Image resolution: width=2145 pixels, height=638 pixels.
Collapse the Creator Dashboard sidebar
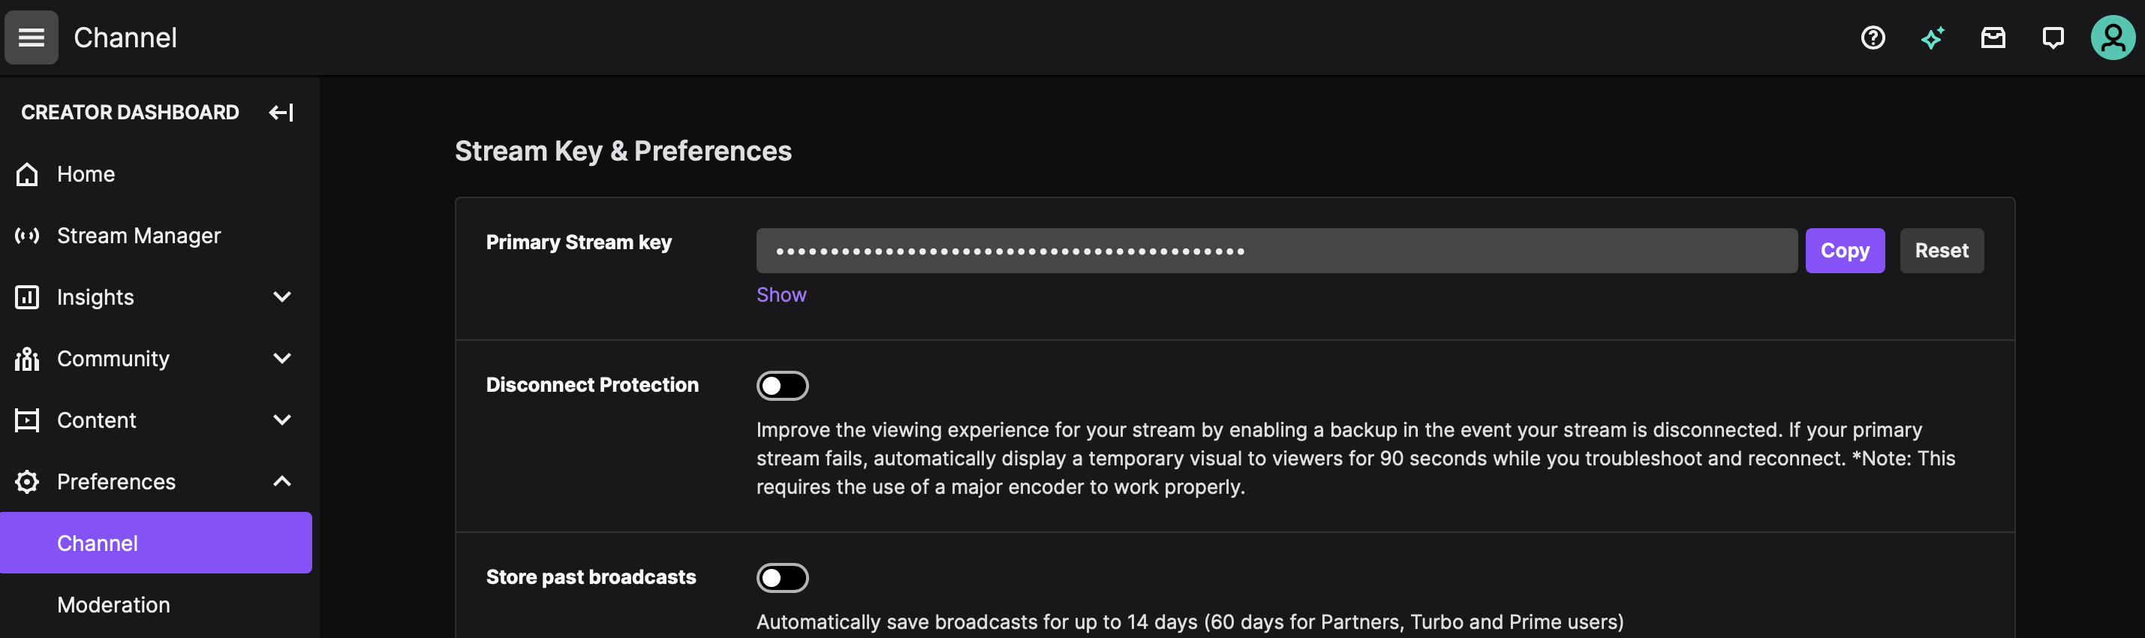pyautogui.click(x=281, y=113)
